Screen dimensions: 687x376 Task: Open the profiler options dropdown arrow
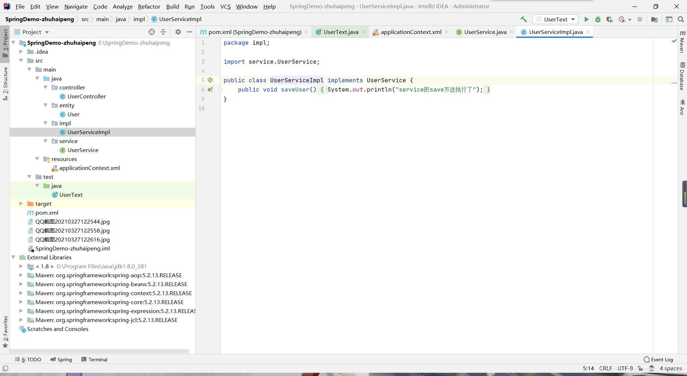(x=630, y=19)
